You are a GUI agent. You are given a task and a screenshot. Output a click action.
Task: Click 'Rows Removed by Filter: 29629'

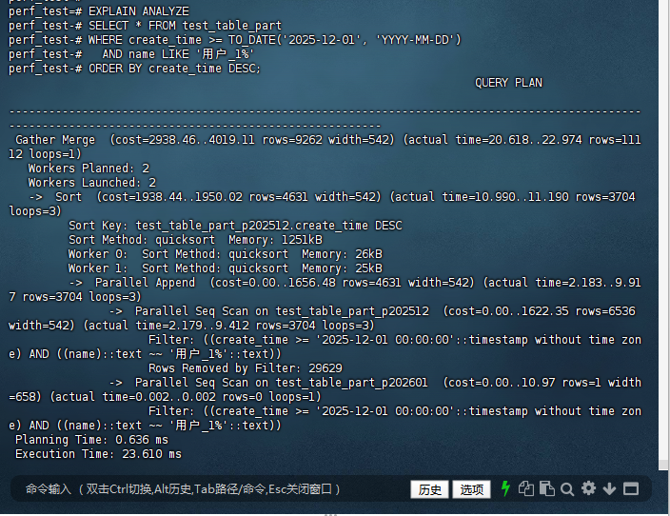tap(246, 368)
